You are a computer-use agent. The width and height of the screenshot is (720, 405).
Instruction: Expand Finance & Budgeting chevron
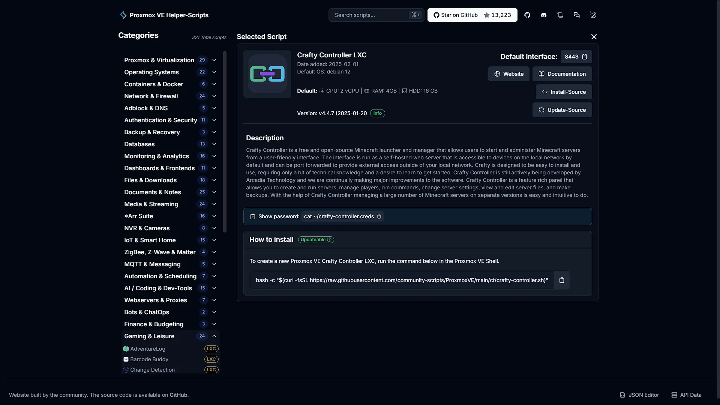pos(214,324)
